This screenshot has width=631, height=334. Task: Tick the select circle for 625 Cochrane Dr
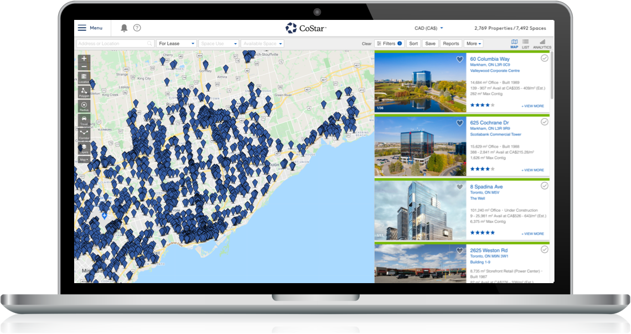click(x=544, y=122)
